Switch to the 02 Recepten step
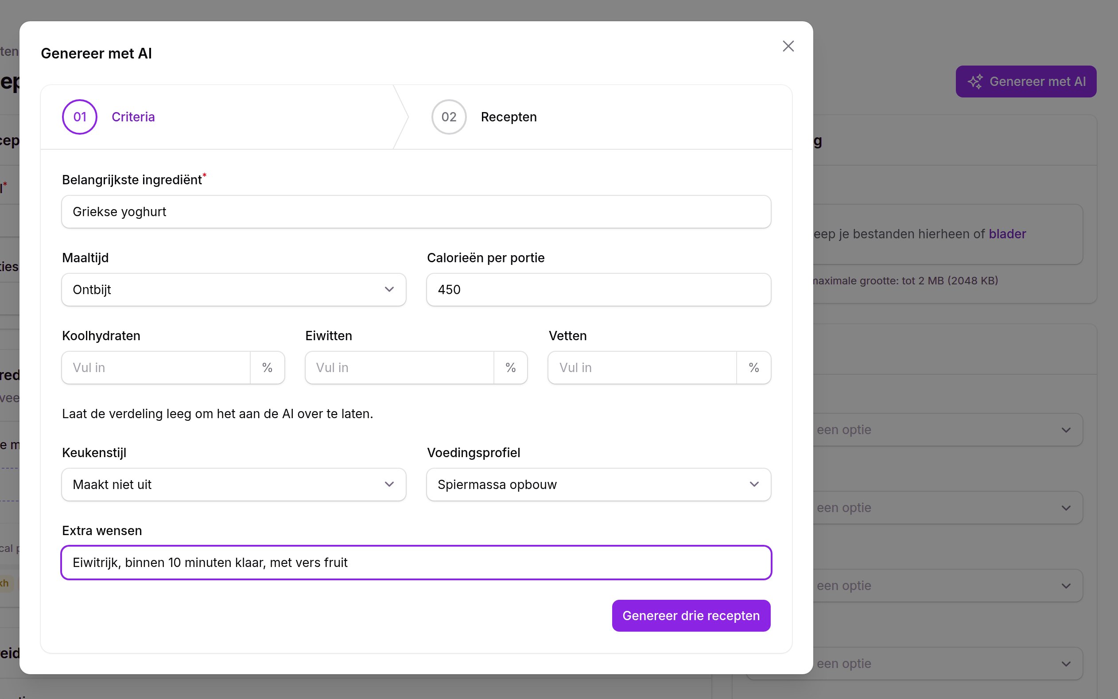 (x=484, y=117)
